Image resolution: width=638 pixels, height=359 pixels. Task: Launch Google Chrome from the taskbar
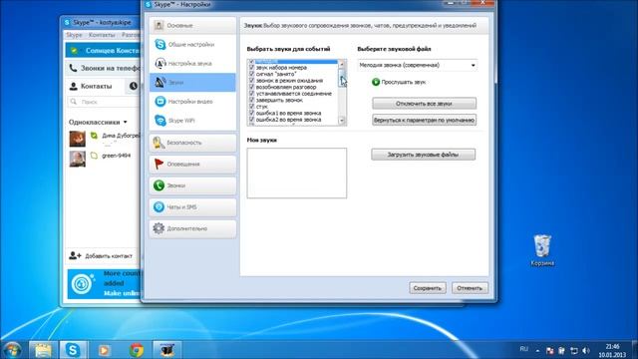click(x=137, y=350)
